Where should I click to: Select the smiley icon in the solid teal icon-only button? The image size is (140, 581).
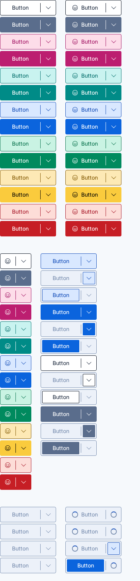point(8,346)
